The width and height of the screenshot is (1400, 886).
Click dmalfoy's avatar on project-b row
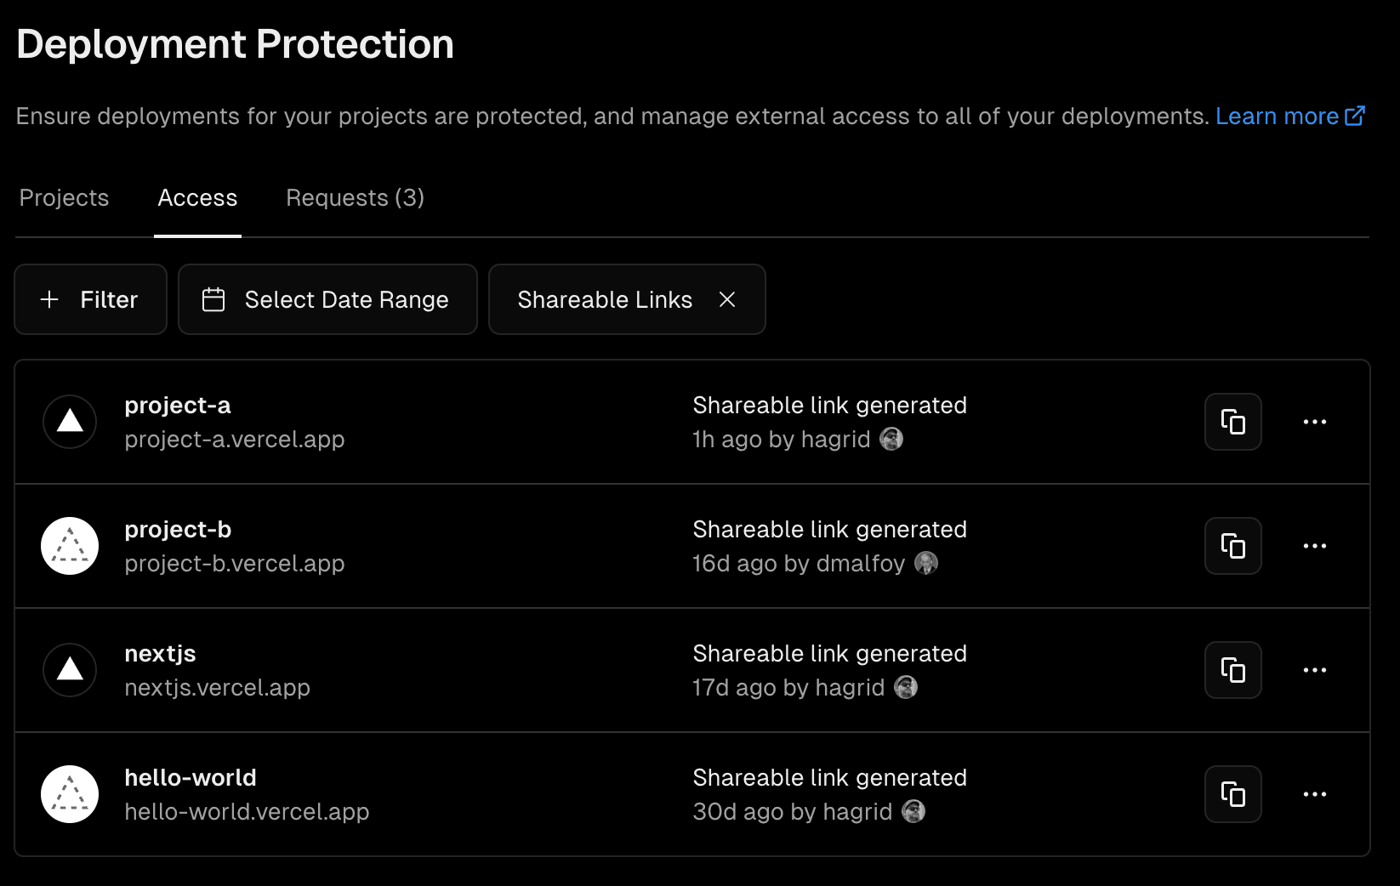click(x=927, y=563)
